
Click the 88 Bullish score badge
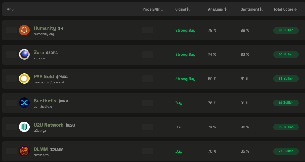(x=286, y=30)
